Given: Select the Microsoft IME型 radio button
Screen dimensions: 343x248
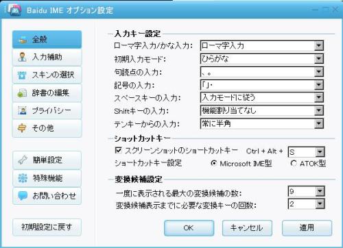Looking at the screenshot, I should tap(213, 163).
